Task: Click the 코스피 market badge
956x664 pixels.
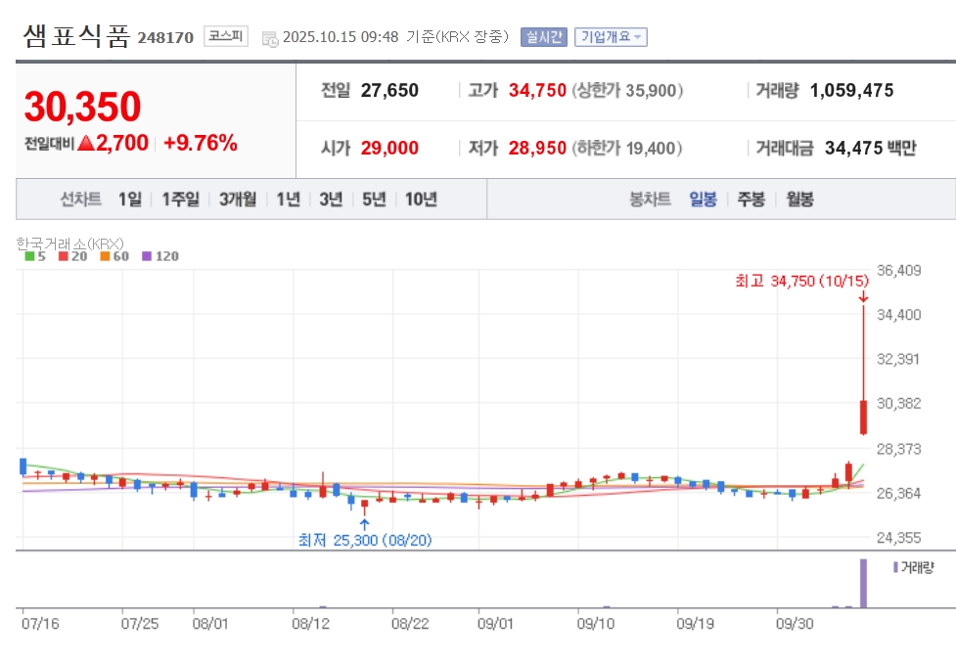Action: coord(226,37)
